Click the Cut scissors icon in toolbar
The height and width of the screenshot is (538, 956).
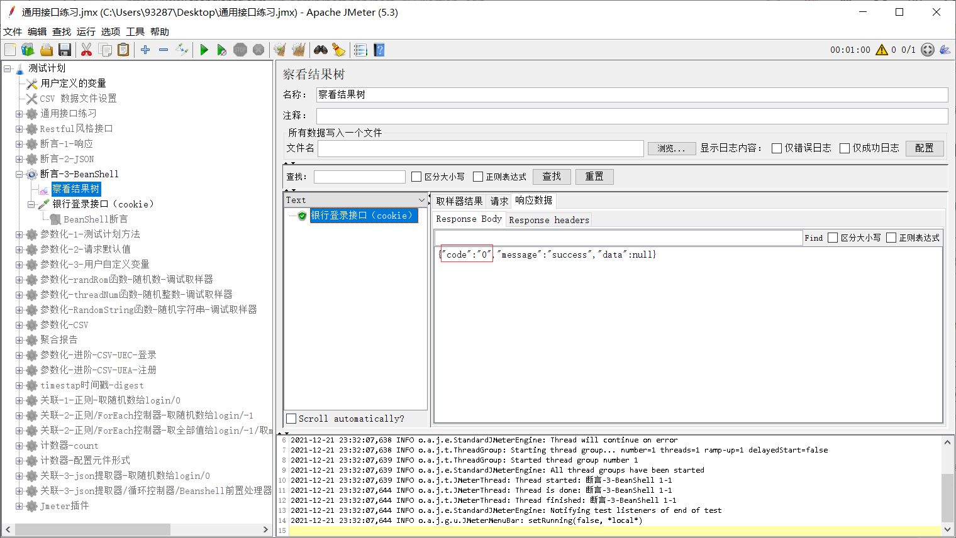pos(87,50)
